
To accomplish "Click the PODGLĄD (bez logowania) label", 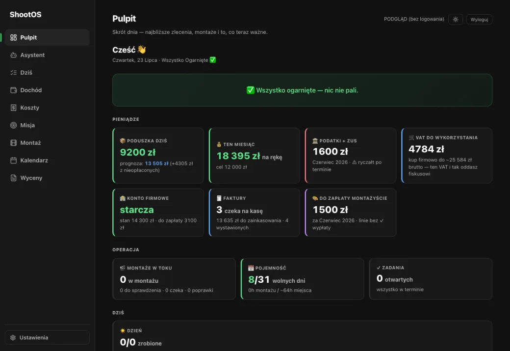I will tap(414, 19).
